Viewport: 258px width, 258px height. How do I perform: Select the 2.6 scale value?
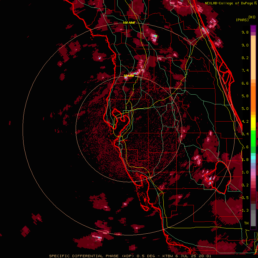[x=245, y=147]
